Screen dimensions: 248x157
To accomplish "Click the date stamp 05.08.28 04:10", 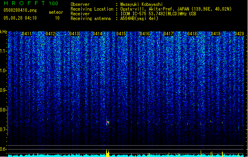I will (20, 18).
